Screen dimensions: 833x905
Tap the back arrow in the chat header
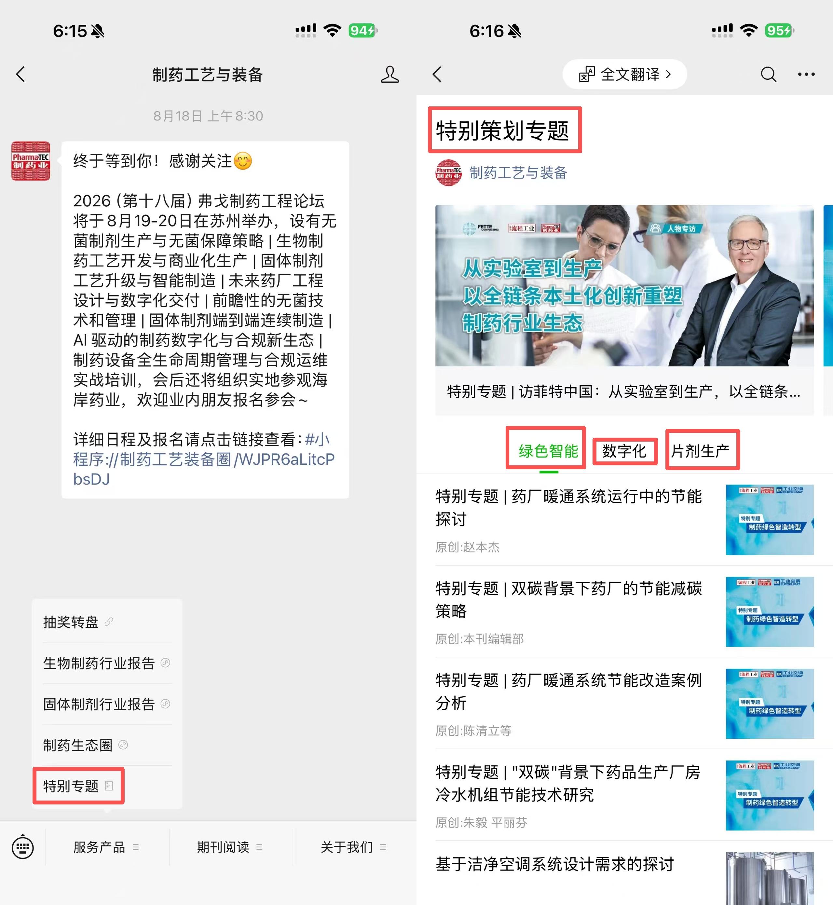tap(21, 75)
